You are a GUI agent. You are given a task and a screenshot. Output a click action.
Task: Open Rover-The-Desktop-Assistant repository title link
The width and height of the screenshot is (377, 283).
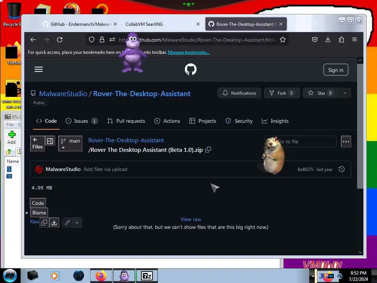tap(142, 94)
